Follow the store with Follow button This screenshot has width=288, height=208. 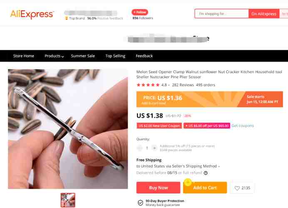140,12
